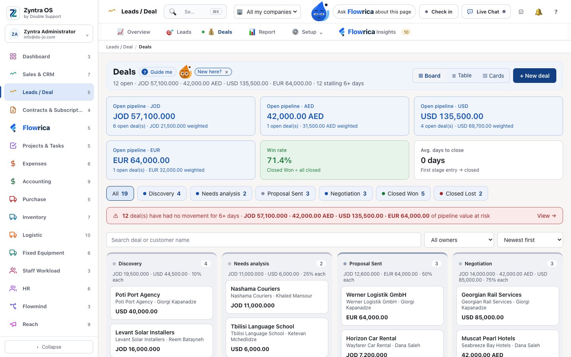The image size is (571, 357).
Task: Open the Dashboard sidebar icon
Action: [x=13, y=56]
